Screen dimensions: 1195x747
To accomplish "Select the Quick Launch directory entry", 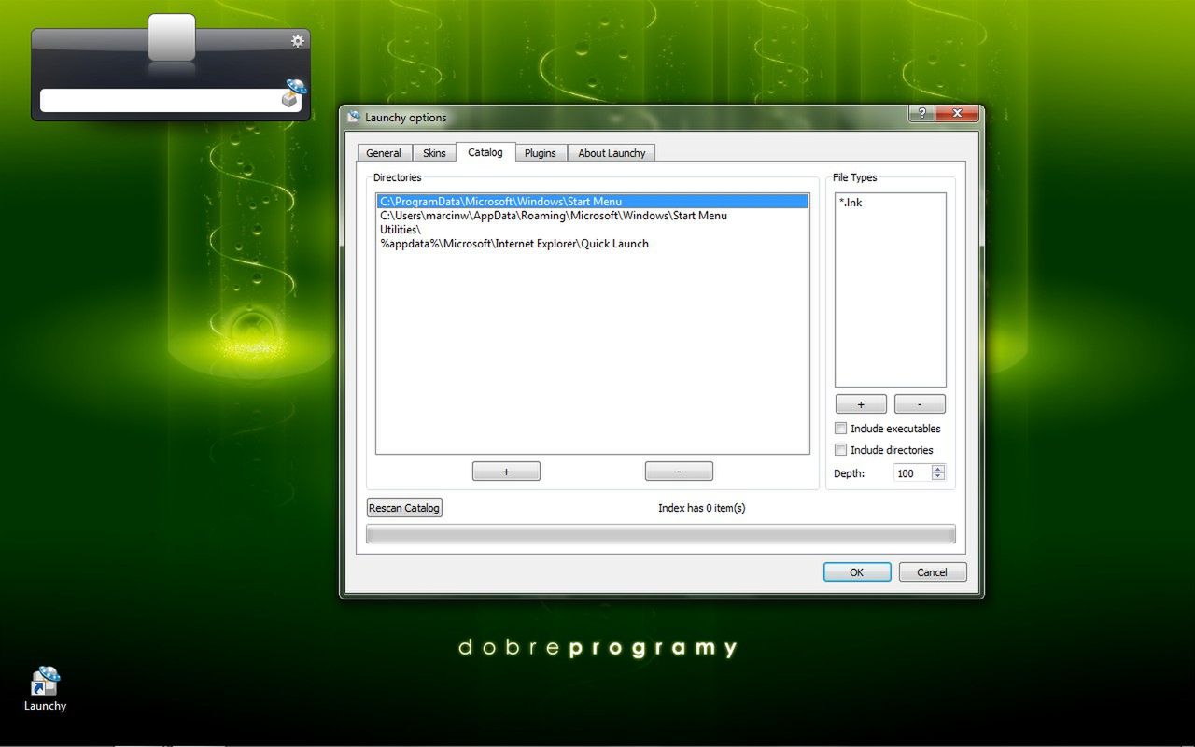I will (x=593, y=244).
